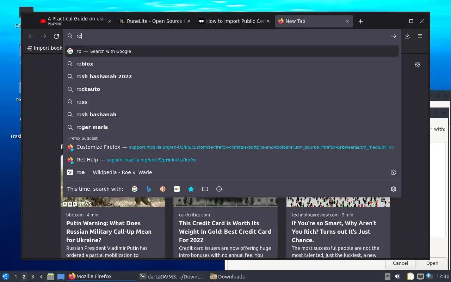Search this time with Google engine icon
This screenshot has width=451, height=282.
135,189
